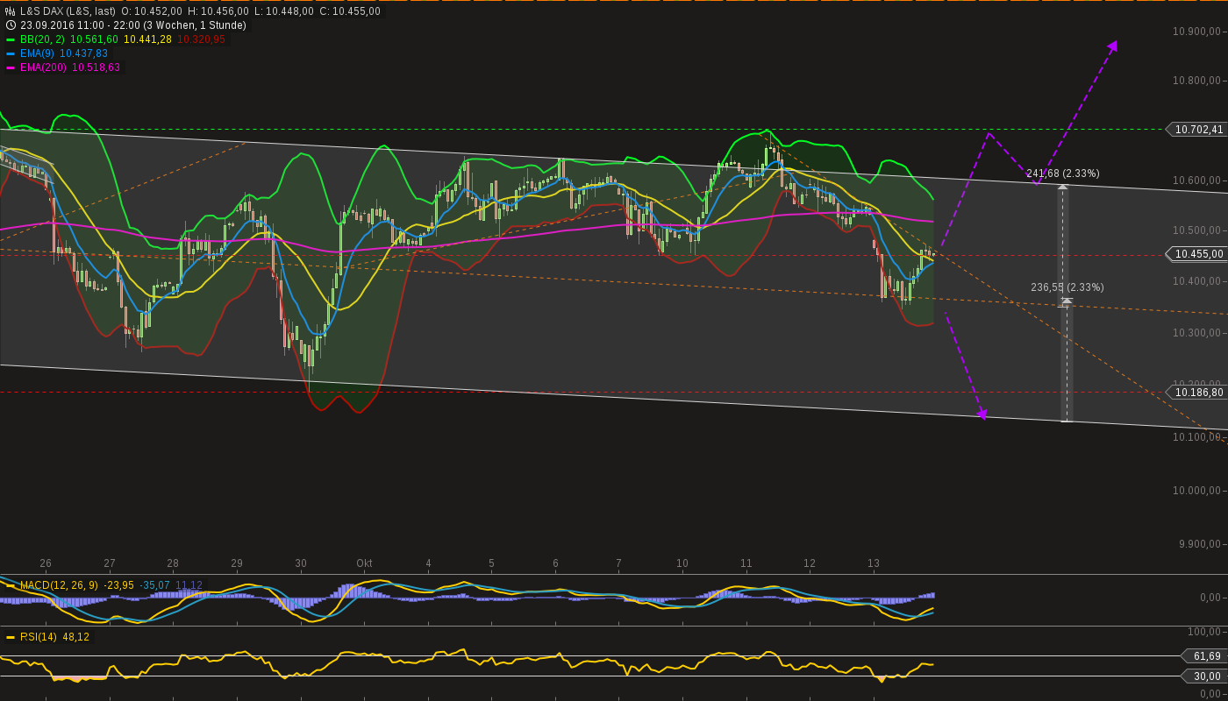Click the RSI lower level tag 30,00
Image resolution: width=1228 pixels, height=701 pixels.
click(x=1206, y=676)
